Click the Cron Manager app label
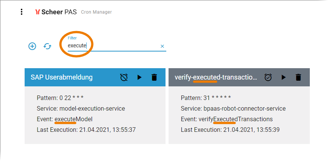Viewport: 328px width, 161px height. (x=97, y=12)
